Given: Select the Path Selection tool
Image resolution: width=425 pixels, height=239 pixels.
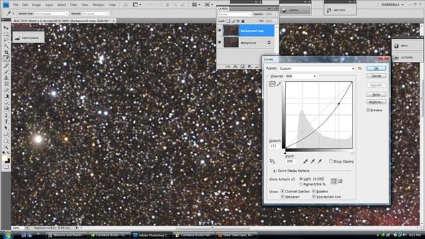Looking at the screenshot, I should [6, 127].
